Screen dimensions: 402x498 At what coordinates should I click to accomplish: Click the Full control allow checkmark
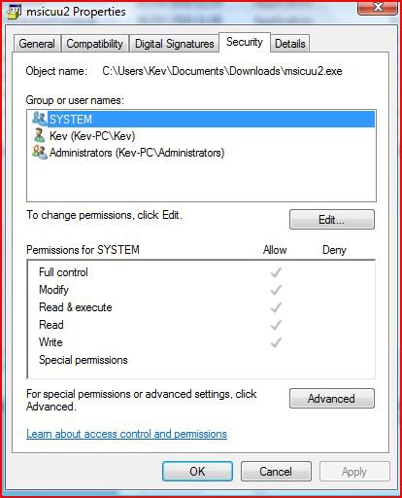276,272
